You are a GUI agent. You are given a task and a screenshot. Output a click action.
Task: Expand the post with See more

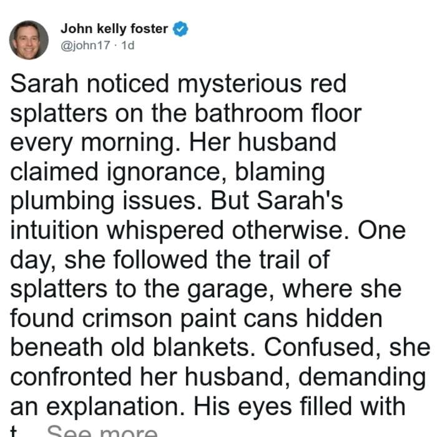pyautogui.click(x=102, y=431)
